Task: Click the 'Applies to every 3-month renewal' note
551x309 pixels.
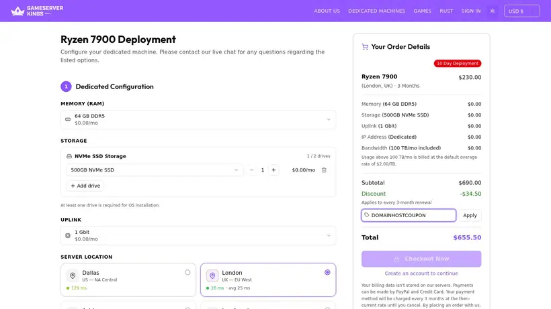Action: pyautogui.click(x=396, y=202)
